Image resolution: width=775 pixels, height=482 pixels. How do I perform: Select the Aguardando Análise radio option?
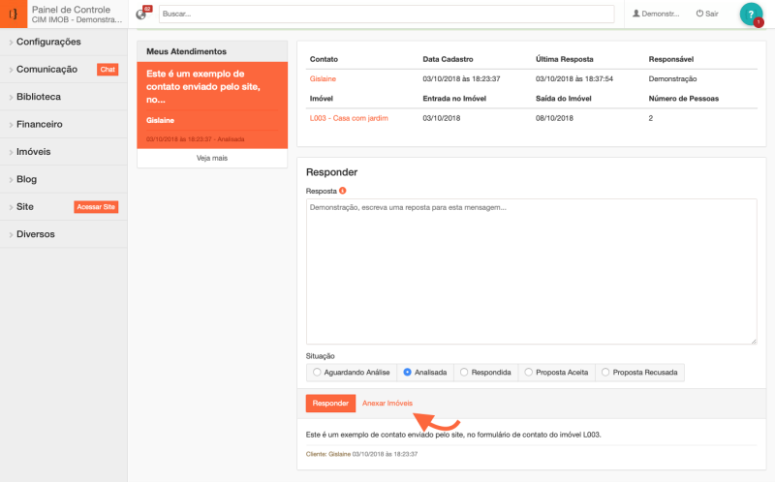pos(317,372)
